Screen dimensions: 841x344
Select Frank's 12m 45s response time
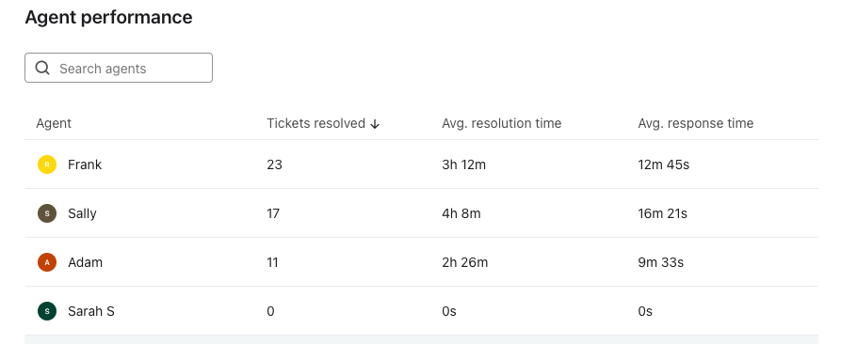coord(663,164)
